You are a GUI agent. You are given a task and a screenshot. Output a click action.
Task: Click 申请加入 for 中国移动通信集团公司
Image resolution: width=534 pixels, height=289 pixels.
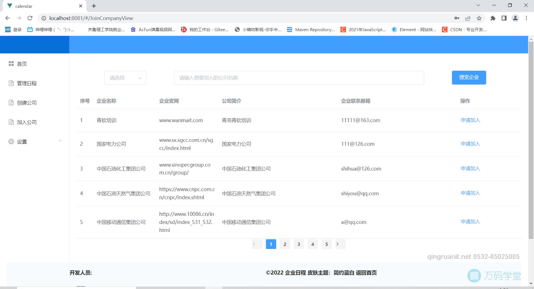pos(470,222)
